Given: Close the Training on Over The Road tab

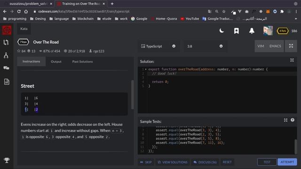Looking at the screenshot, I should 104,4.
